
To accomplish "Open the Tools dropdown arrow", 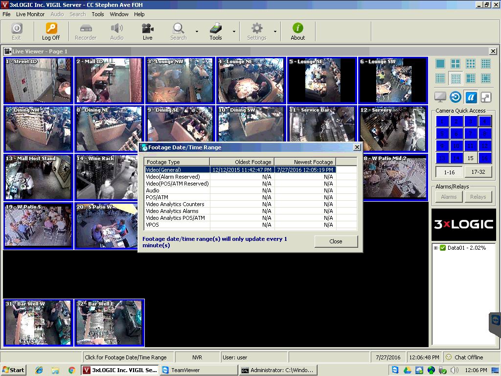I will (234, 31).
